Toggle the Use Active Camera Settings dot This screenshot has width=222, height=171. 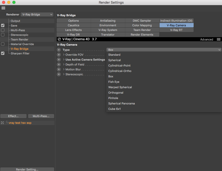59,60
